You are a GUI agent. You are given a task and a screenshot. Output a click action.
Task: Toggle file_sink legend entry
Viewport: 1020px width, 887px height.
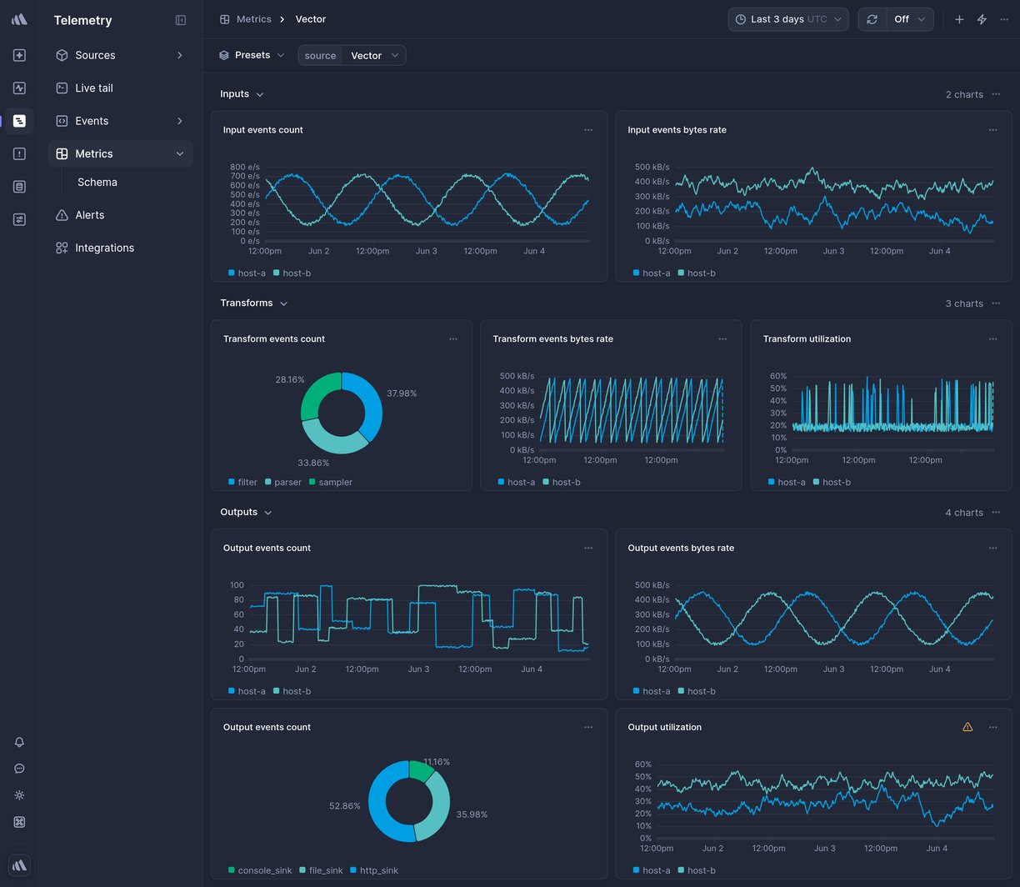coord(321,870)
